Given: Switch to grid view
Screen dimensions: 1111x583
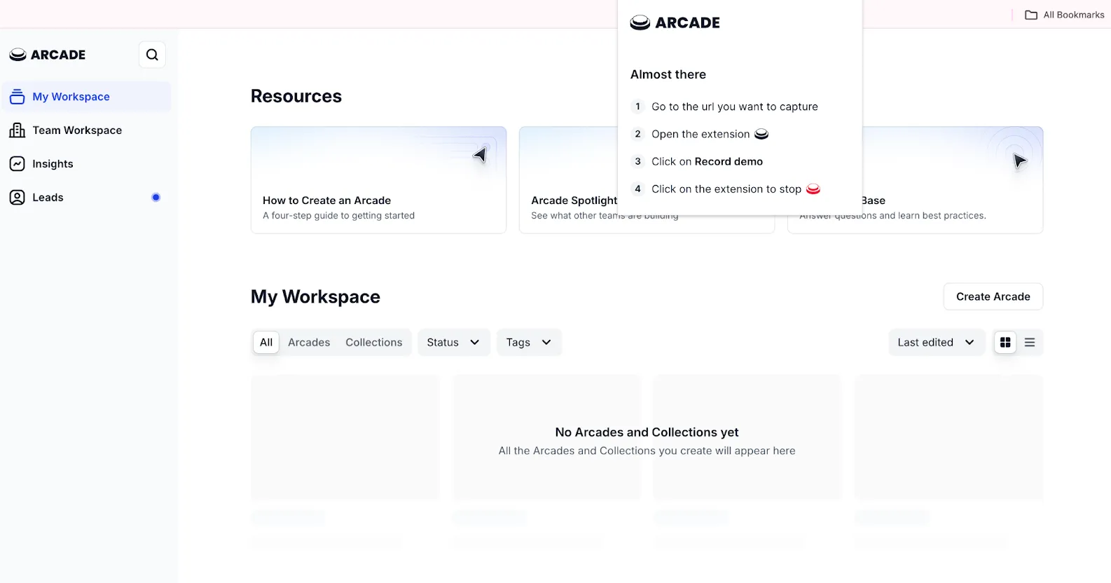Looking at the screenshot, I should pos(1005,343).
